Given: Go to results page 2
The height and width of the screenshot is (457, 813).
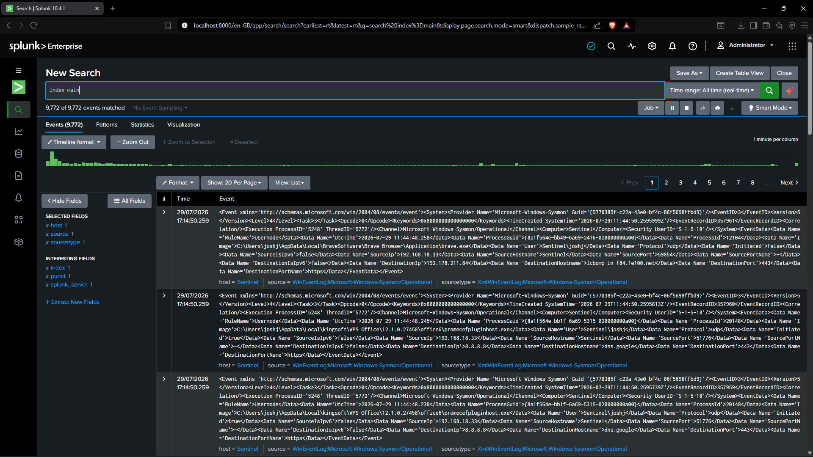Looking at the screenshot, I should pyautogui.click(x=666, y=183).
